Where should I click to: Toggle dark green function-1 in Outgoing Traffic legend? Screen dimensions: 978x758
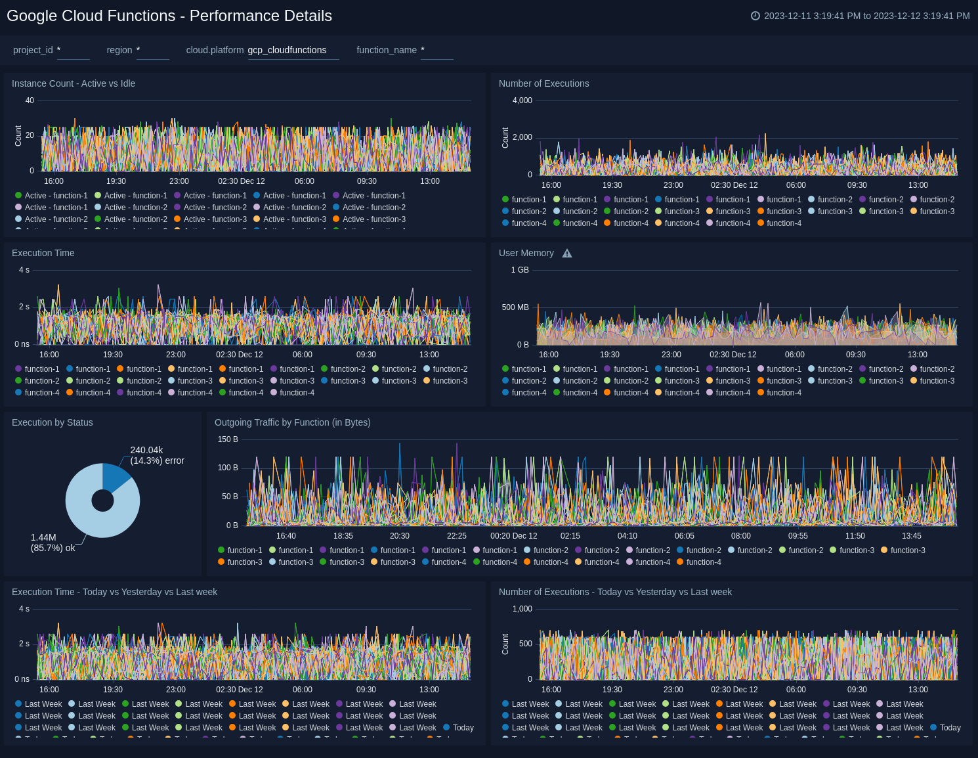click(240, 550)
